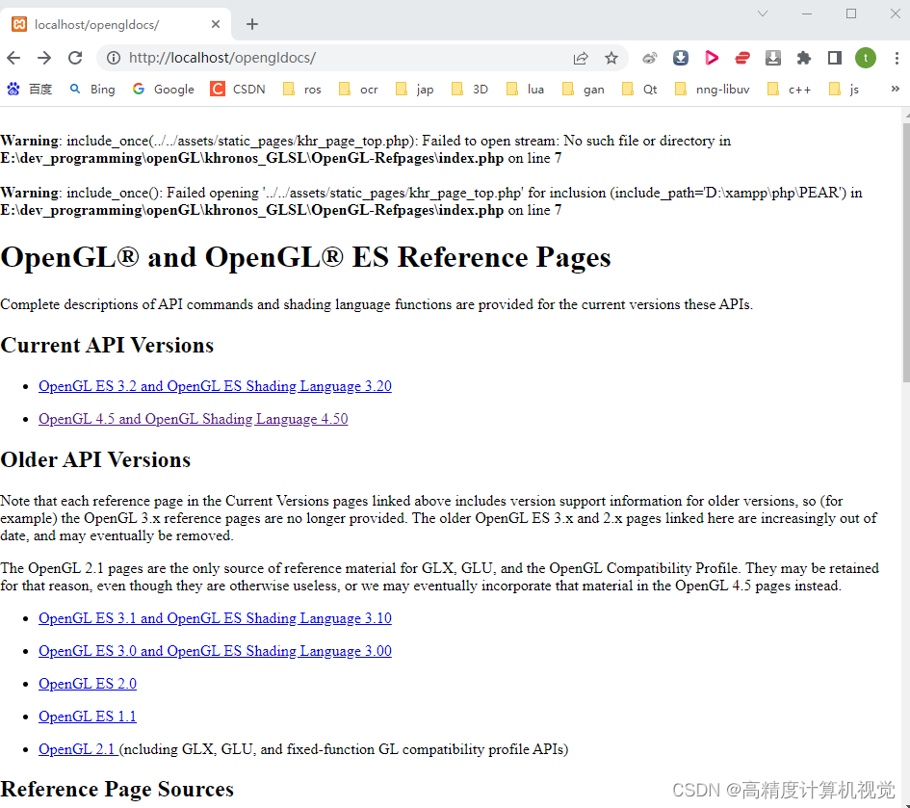The height and width of the screenshot is (808, 910).
Task: Show more bookmarks via the chevron
Action: pyautogui.click(x=895, y=89)
